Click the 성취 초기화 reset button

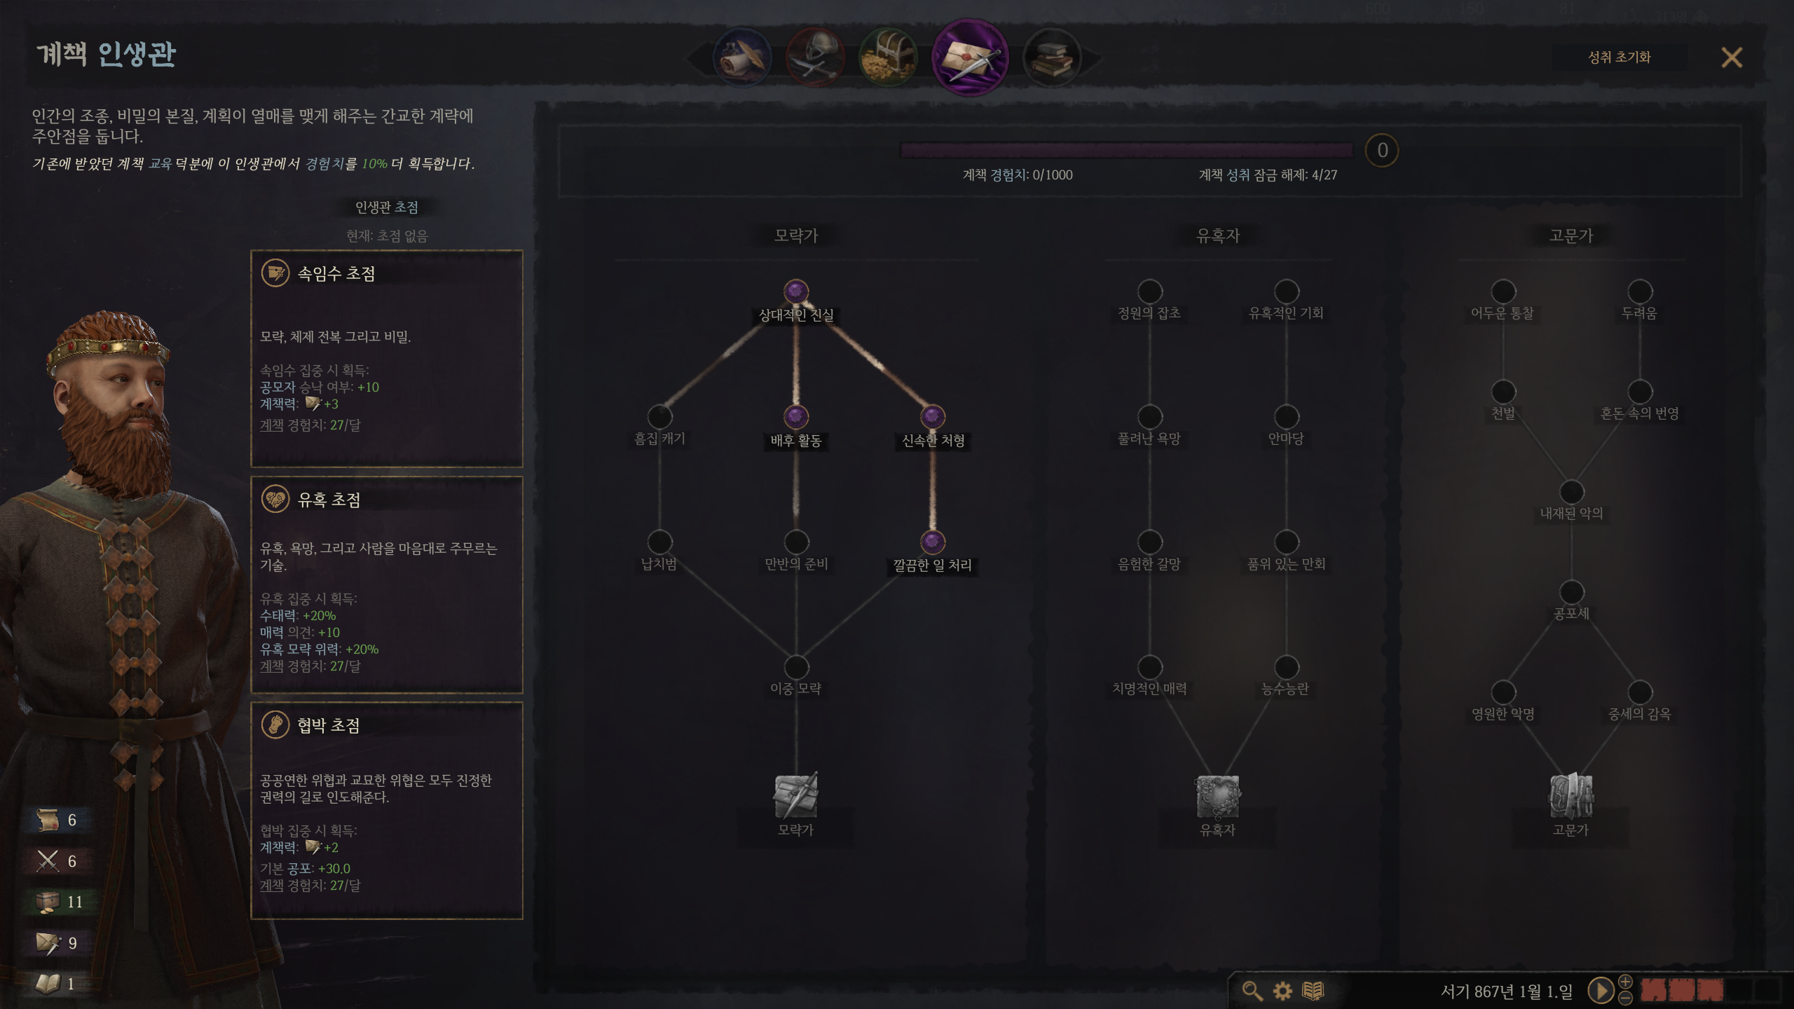[1620, 57]
